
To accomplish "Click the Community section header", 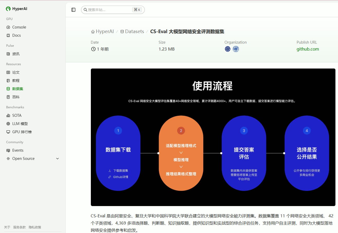I will click(x=15, y=142).
